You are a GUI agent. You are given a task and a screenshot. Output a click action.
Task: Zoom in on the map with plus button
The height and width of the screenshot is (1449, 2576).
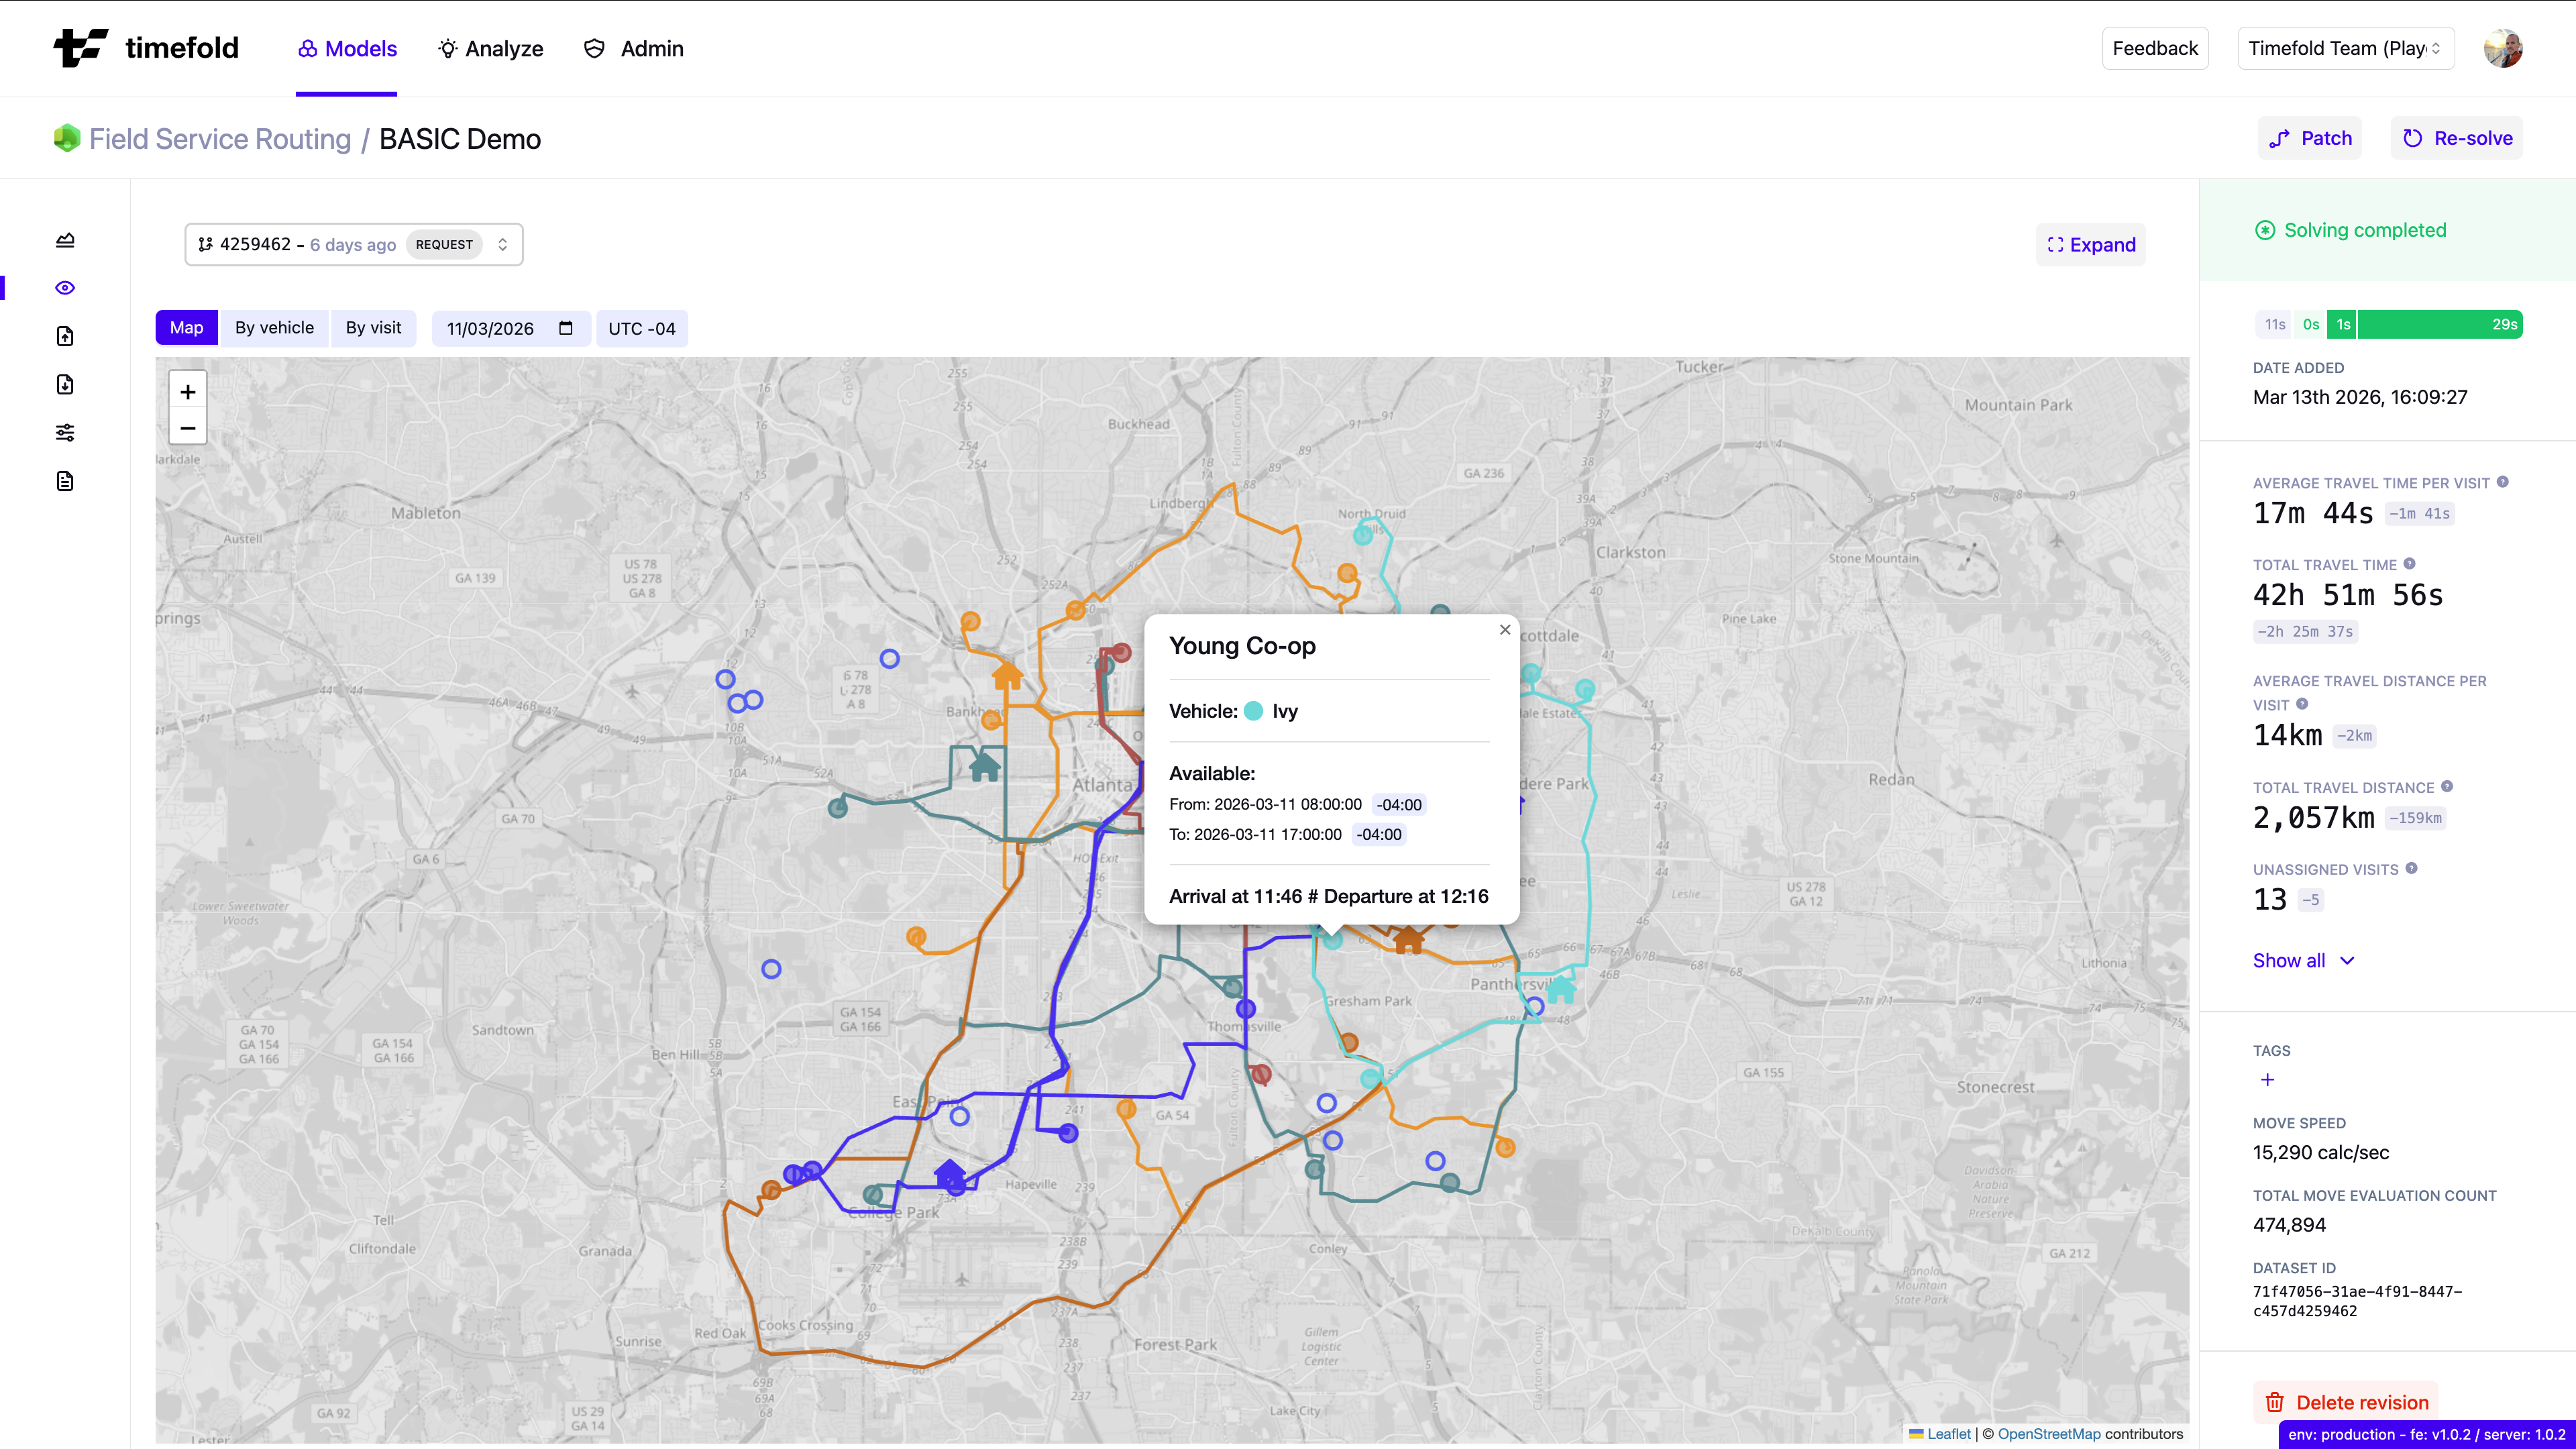point(187,391)
